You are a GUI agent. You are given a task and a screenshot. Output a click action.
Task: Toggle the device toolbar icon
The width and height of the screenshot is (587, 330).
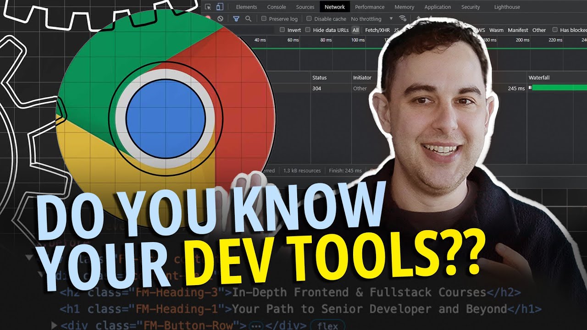coord(220,7)
